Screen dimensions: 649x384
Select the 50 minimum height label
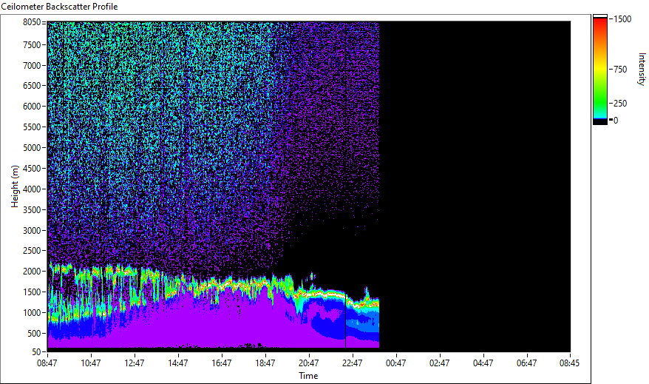pos(36,352)
